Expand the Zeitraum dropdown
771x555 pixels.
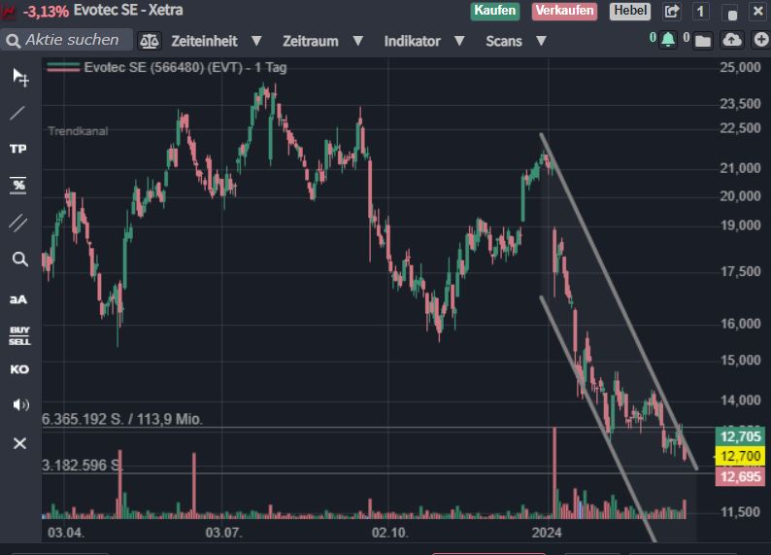[322, 41]
